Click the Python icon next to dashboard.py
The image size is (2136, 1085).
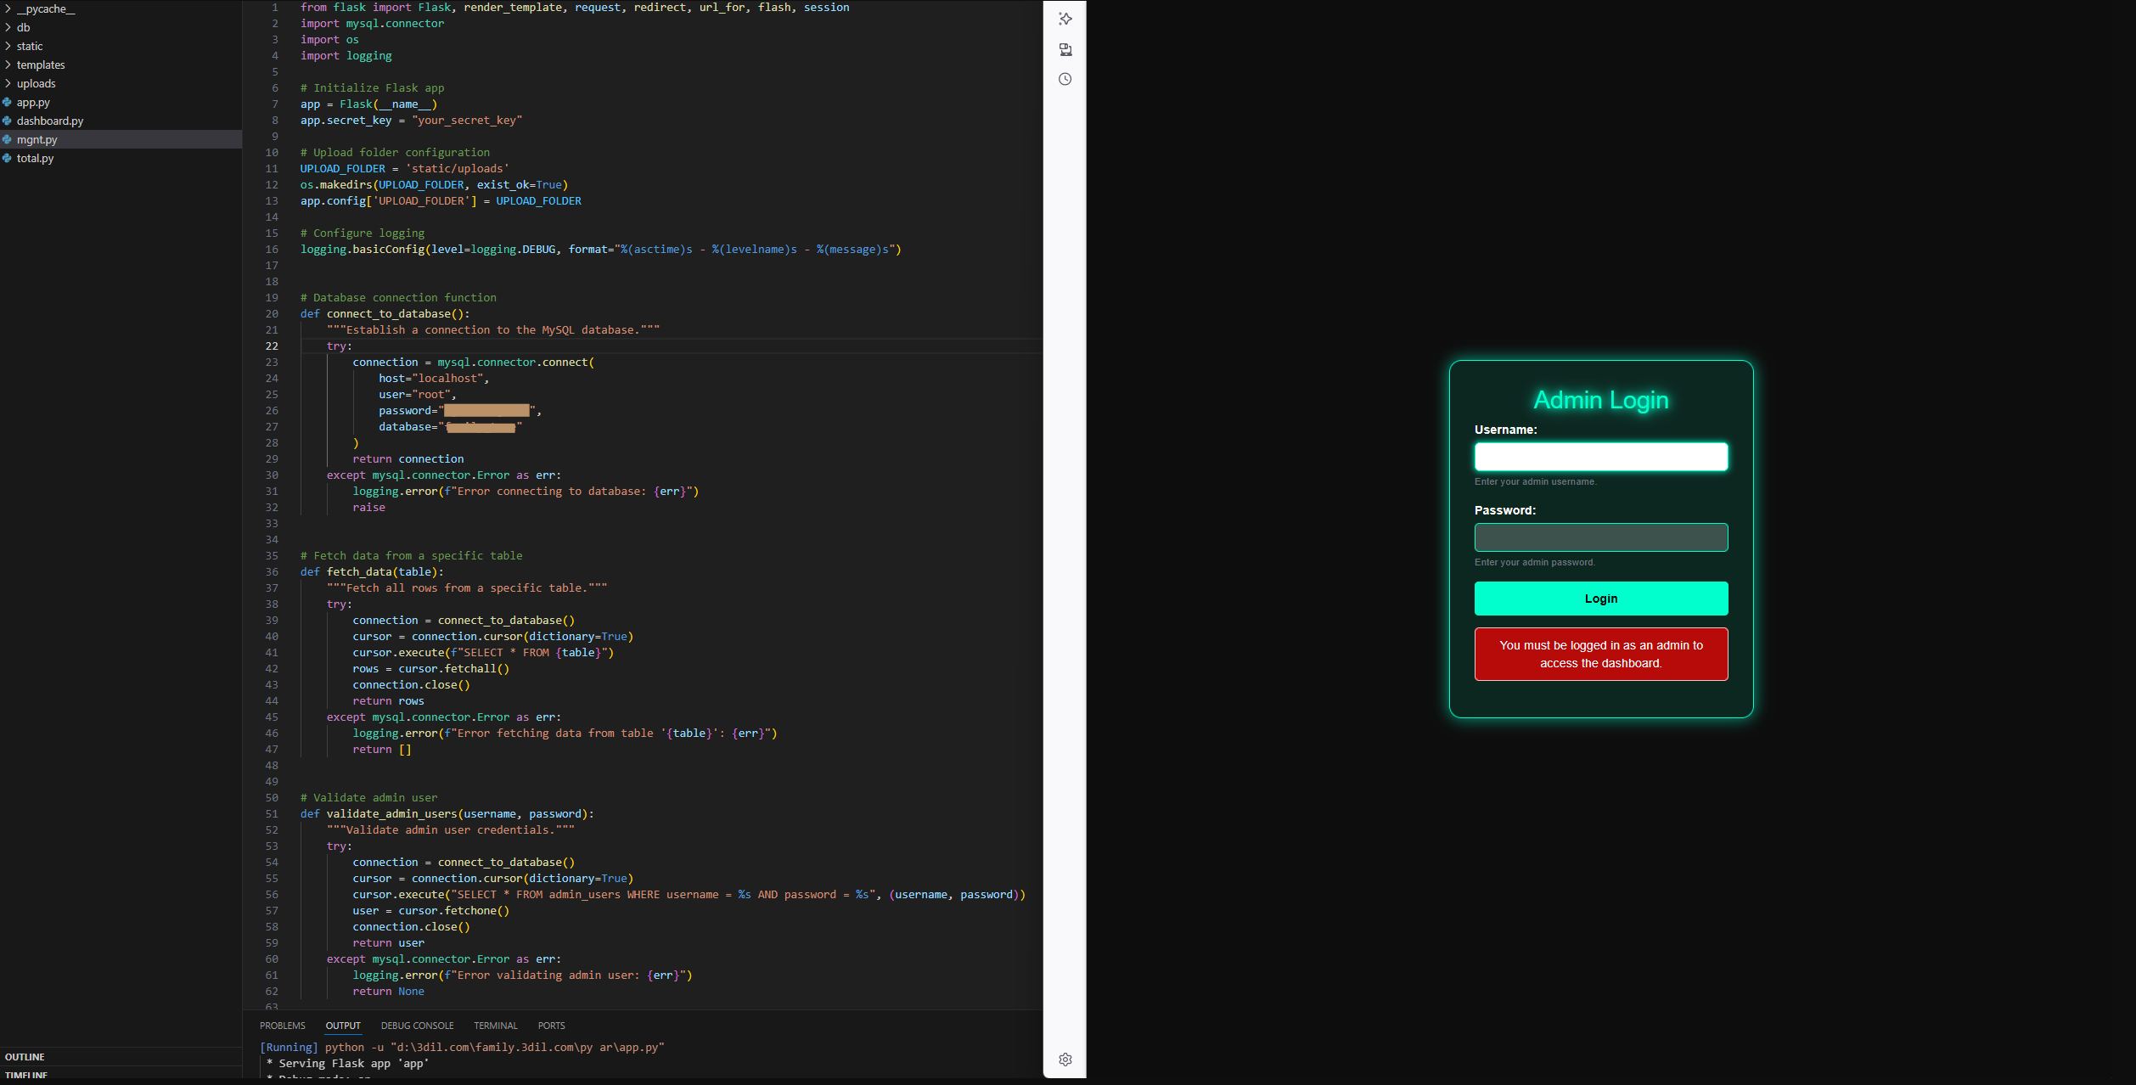click(x=8, y=121)
